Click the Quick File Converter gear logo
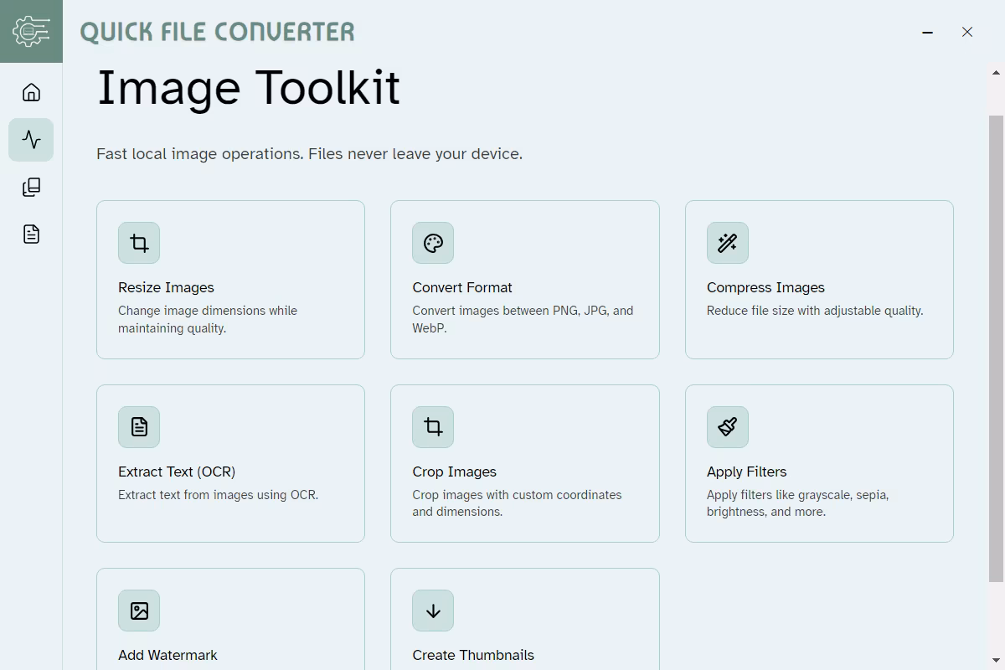1005x670 pixels. pos(31,31)
